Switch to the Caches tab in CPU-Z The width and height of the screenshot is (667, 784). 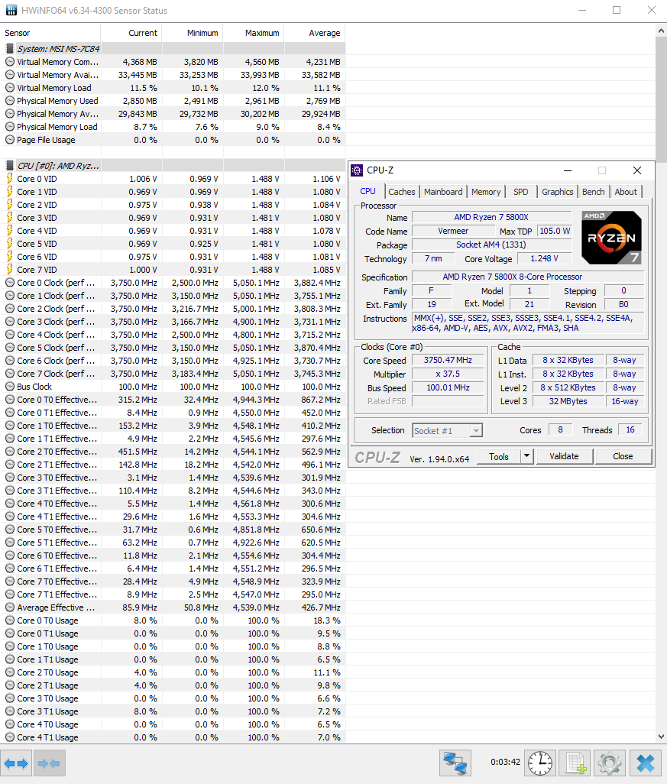pyautogui.click(x=402, y=192)
